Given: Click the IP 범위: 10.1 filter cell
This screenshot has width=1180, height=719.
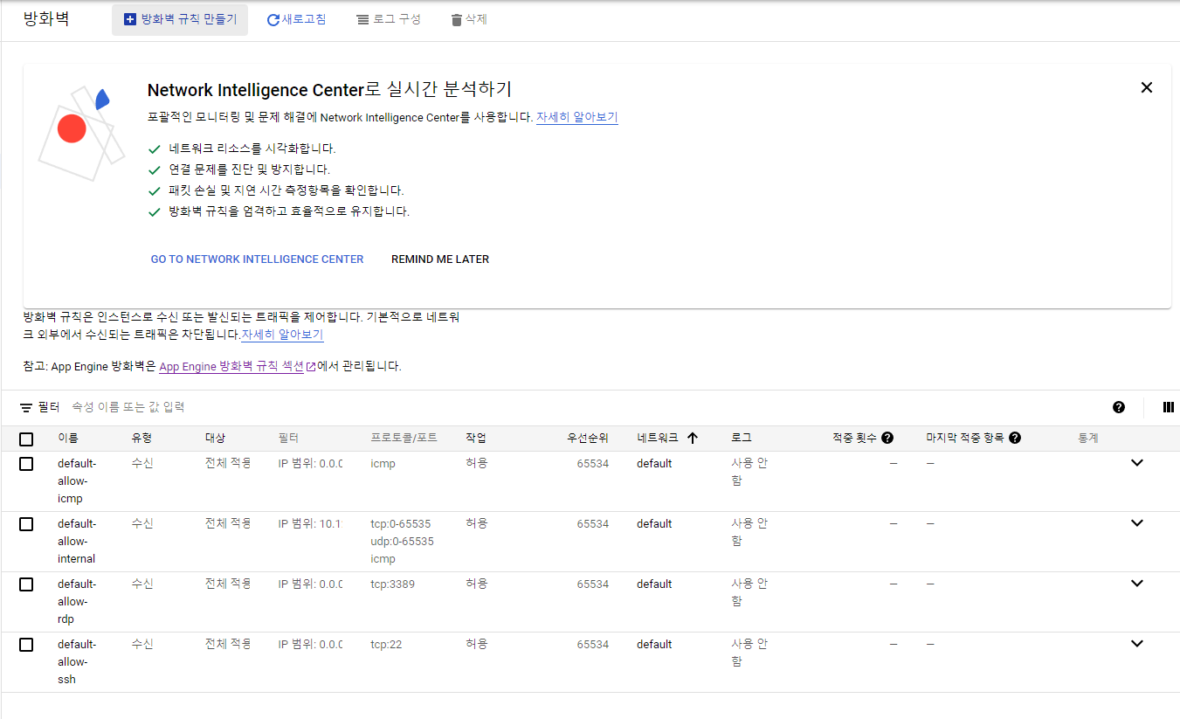Looking at the screenshot, I should (x=310, y=524).
